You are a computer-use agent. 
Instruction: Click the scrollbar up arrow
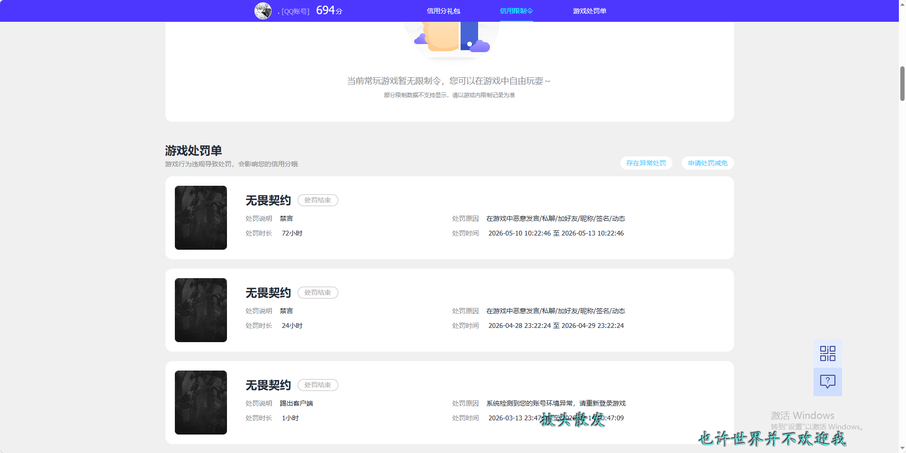coord(902,4)
